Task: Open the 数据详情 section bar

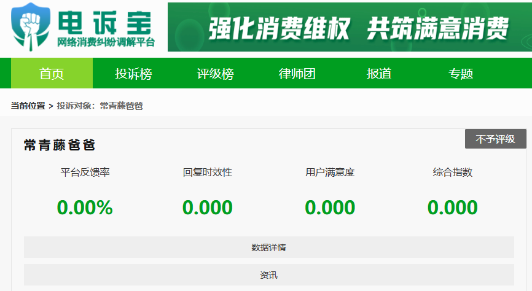Action: click(x=268, y=247)
